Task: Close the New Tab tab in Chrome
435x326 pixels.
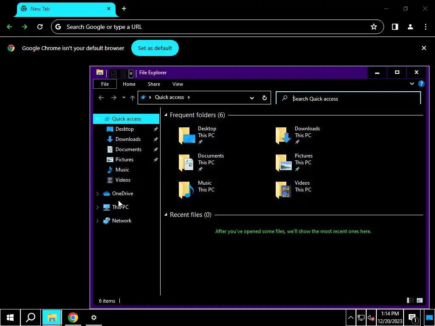Action: click(x=109, y=8)
